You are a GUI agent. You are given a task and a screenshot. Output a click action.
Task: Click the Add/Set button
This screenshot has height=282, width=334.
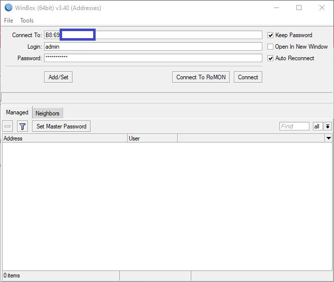(x=59, y=77)
